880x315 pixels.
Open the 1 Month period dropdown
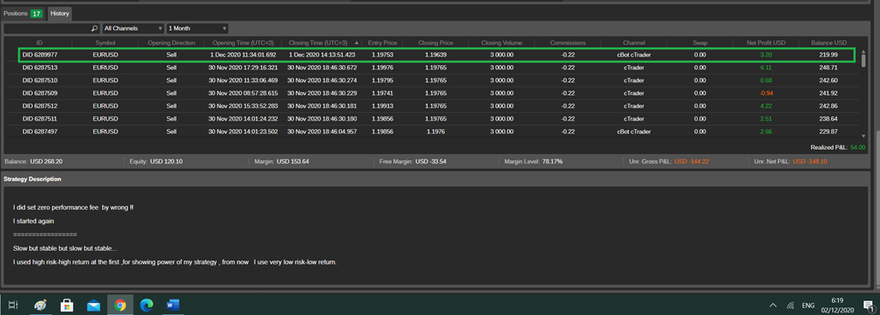click(197, 28)
